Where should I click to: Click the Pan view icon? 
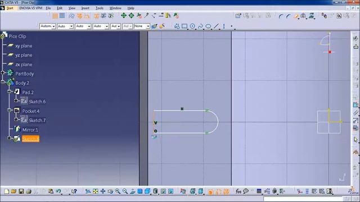(103, 191)
